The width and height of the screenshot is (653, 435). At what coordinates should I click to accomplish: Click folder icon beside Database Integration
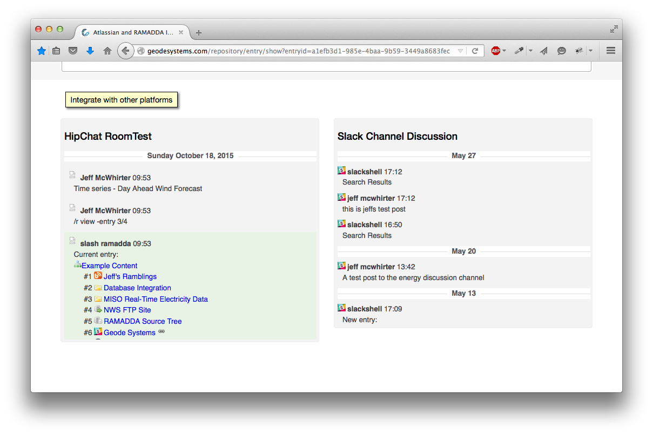(98, 288)
